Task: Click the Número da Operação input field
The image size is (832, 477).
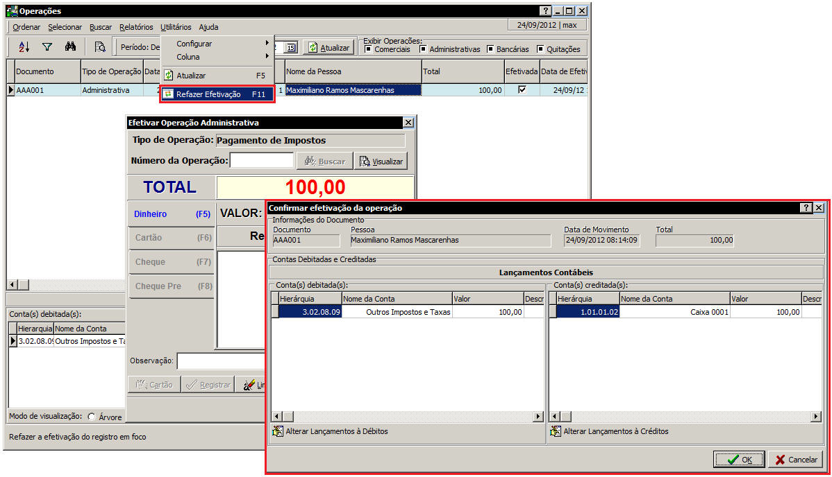Action: [x=262, y=161]
